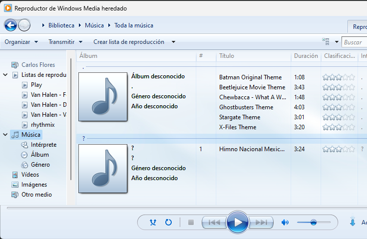Mute the volume speaker icon
This screenshot has width=367, height=239.
point(285,223)
